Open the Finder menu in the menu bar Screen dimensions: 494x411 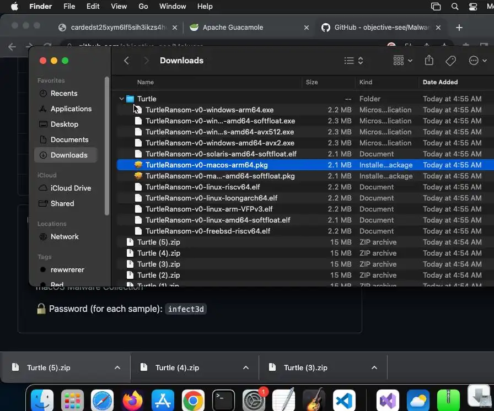click(41, 6)
